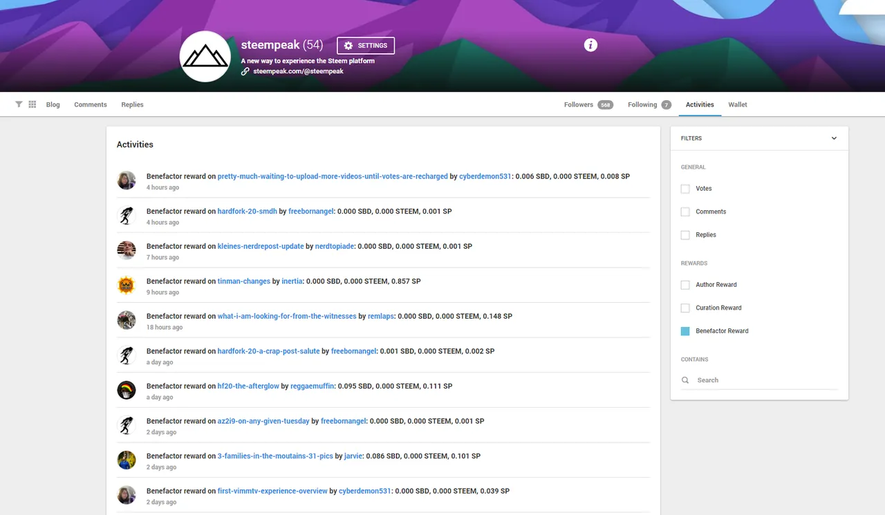Open avatar for what-i-am-looking-for-from-the-witnesses row

tap(127, 320)
